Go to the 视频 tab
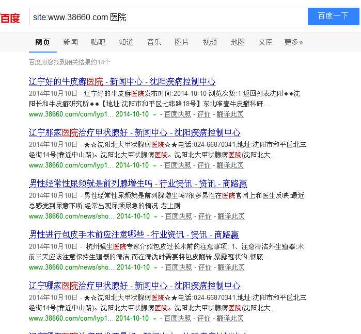This screenshot has height=334, width=361. 210,42
